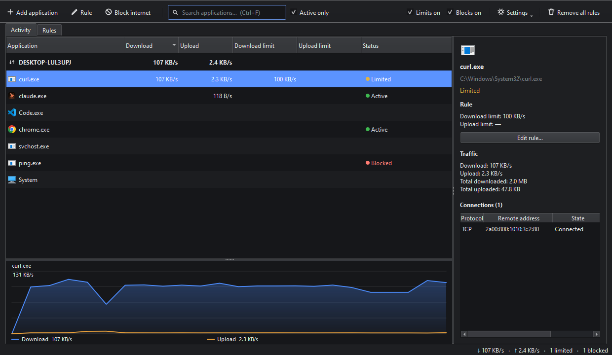Select the chrome.exe row name
Image resolution: width=612 pixels, height=355 pixels.
pyautogui.click(x=34, y=130)
